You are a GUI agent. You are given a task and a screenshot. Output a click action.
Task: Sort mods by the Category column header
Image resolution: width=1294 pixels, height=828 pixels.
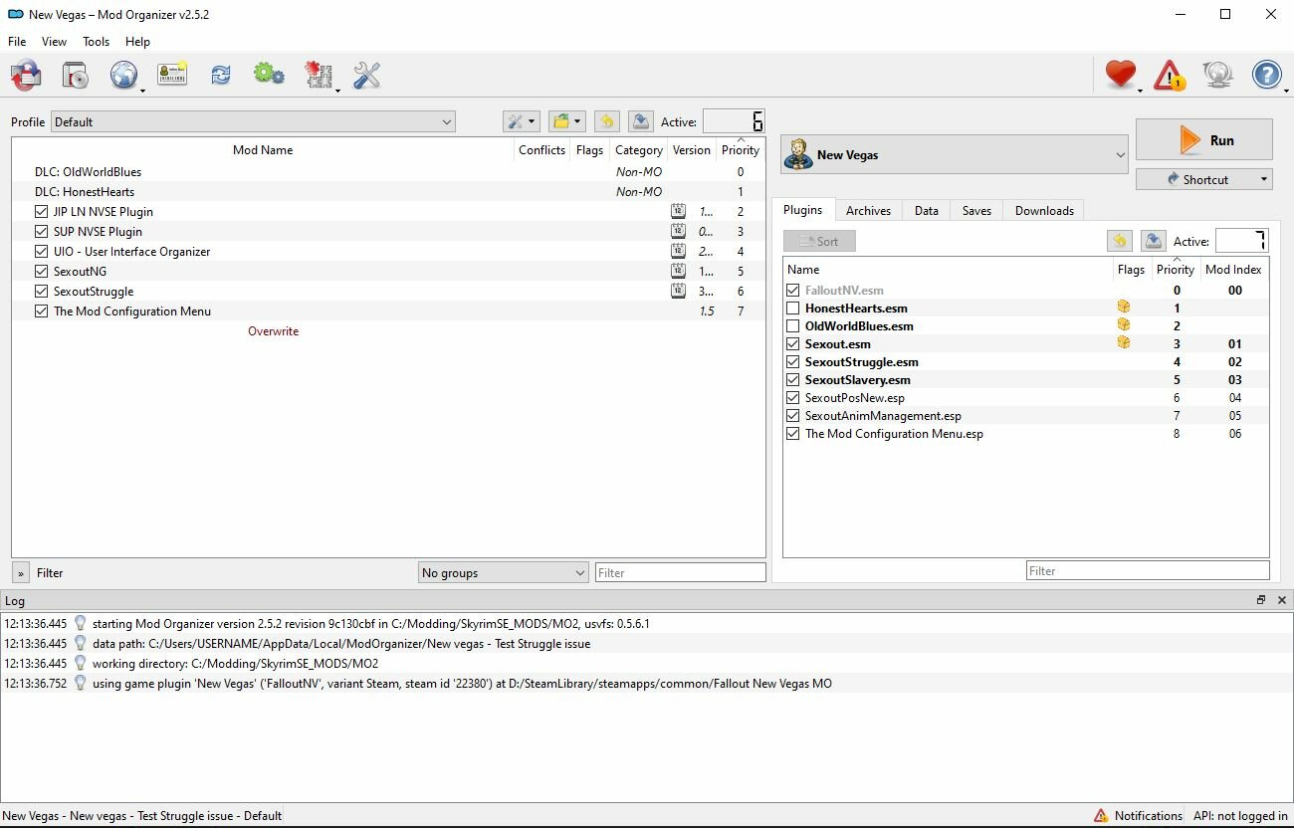pyautogui.click(x=639, y=149)
